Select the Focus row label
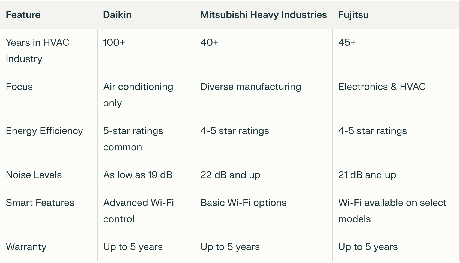This screenshot has height=263, width=460. click(19, 87)
